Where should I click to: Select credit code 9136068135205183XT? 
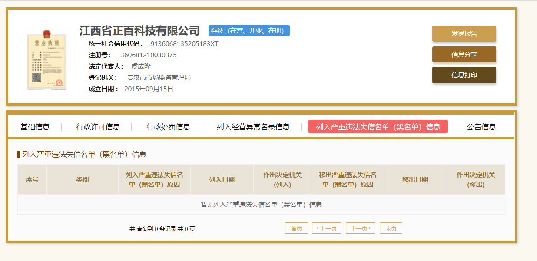click(184, 44)
